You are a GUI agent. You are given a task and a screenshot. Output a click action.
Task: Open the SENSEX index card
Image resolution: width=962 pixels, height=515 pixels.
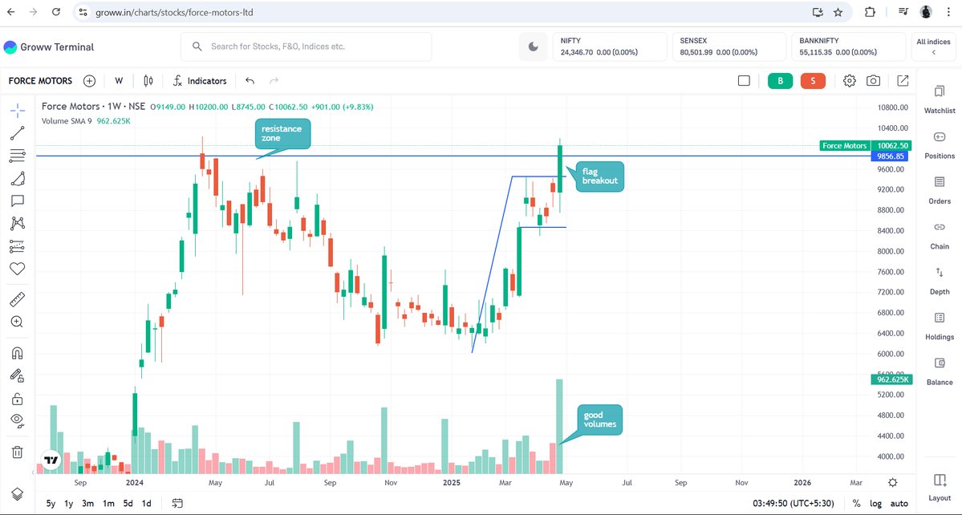(729, 47)
